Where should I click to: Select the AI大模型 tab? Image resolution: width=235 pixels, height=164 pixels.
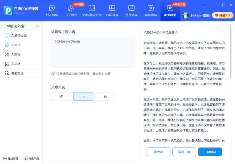(x=170, y=11)
